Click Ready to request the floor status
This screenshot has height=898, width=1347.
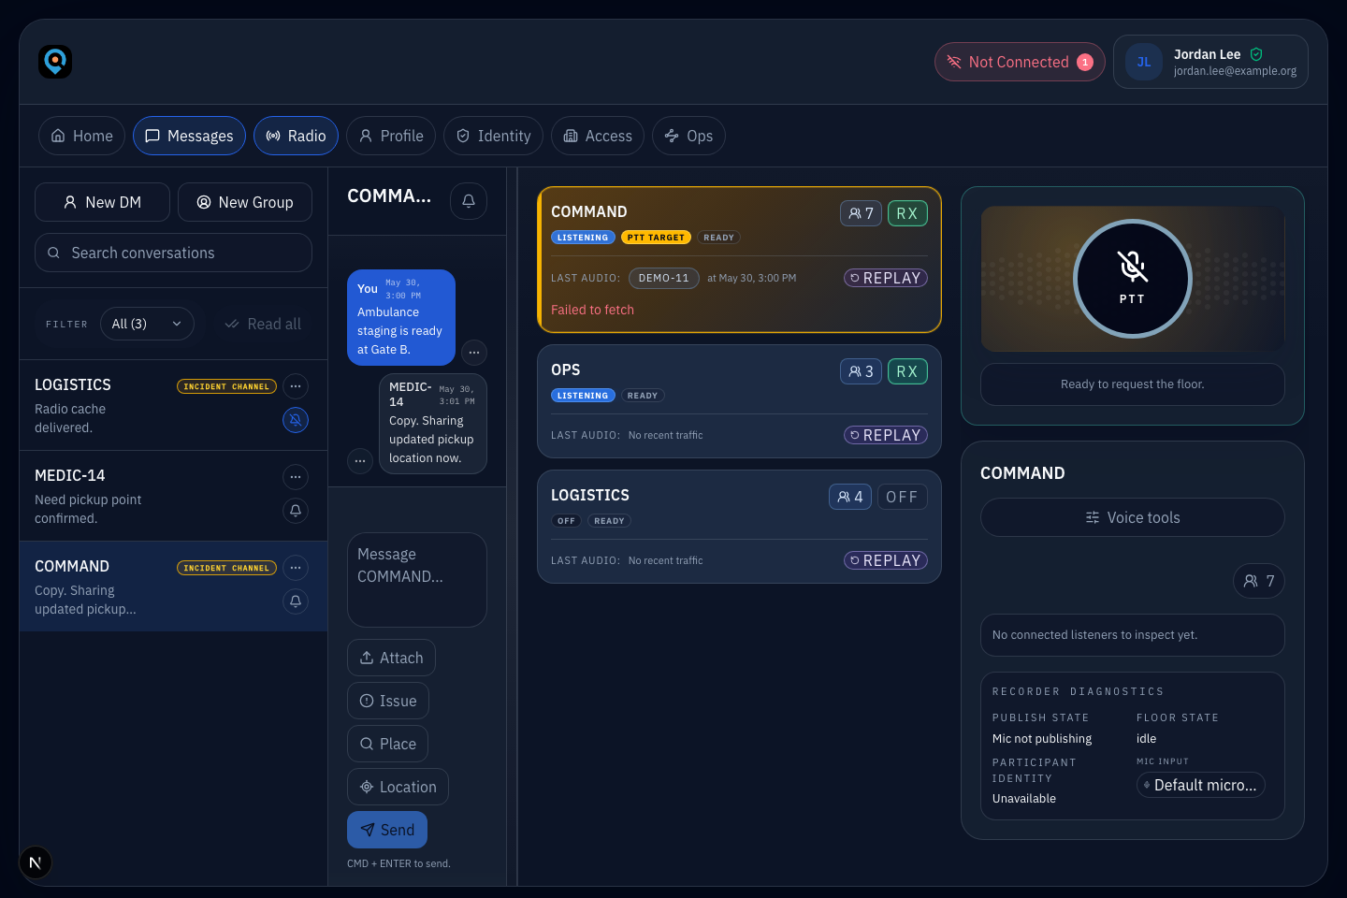click(1133, 384)
